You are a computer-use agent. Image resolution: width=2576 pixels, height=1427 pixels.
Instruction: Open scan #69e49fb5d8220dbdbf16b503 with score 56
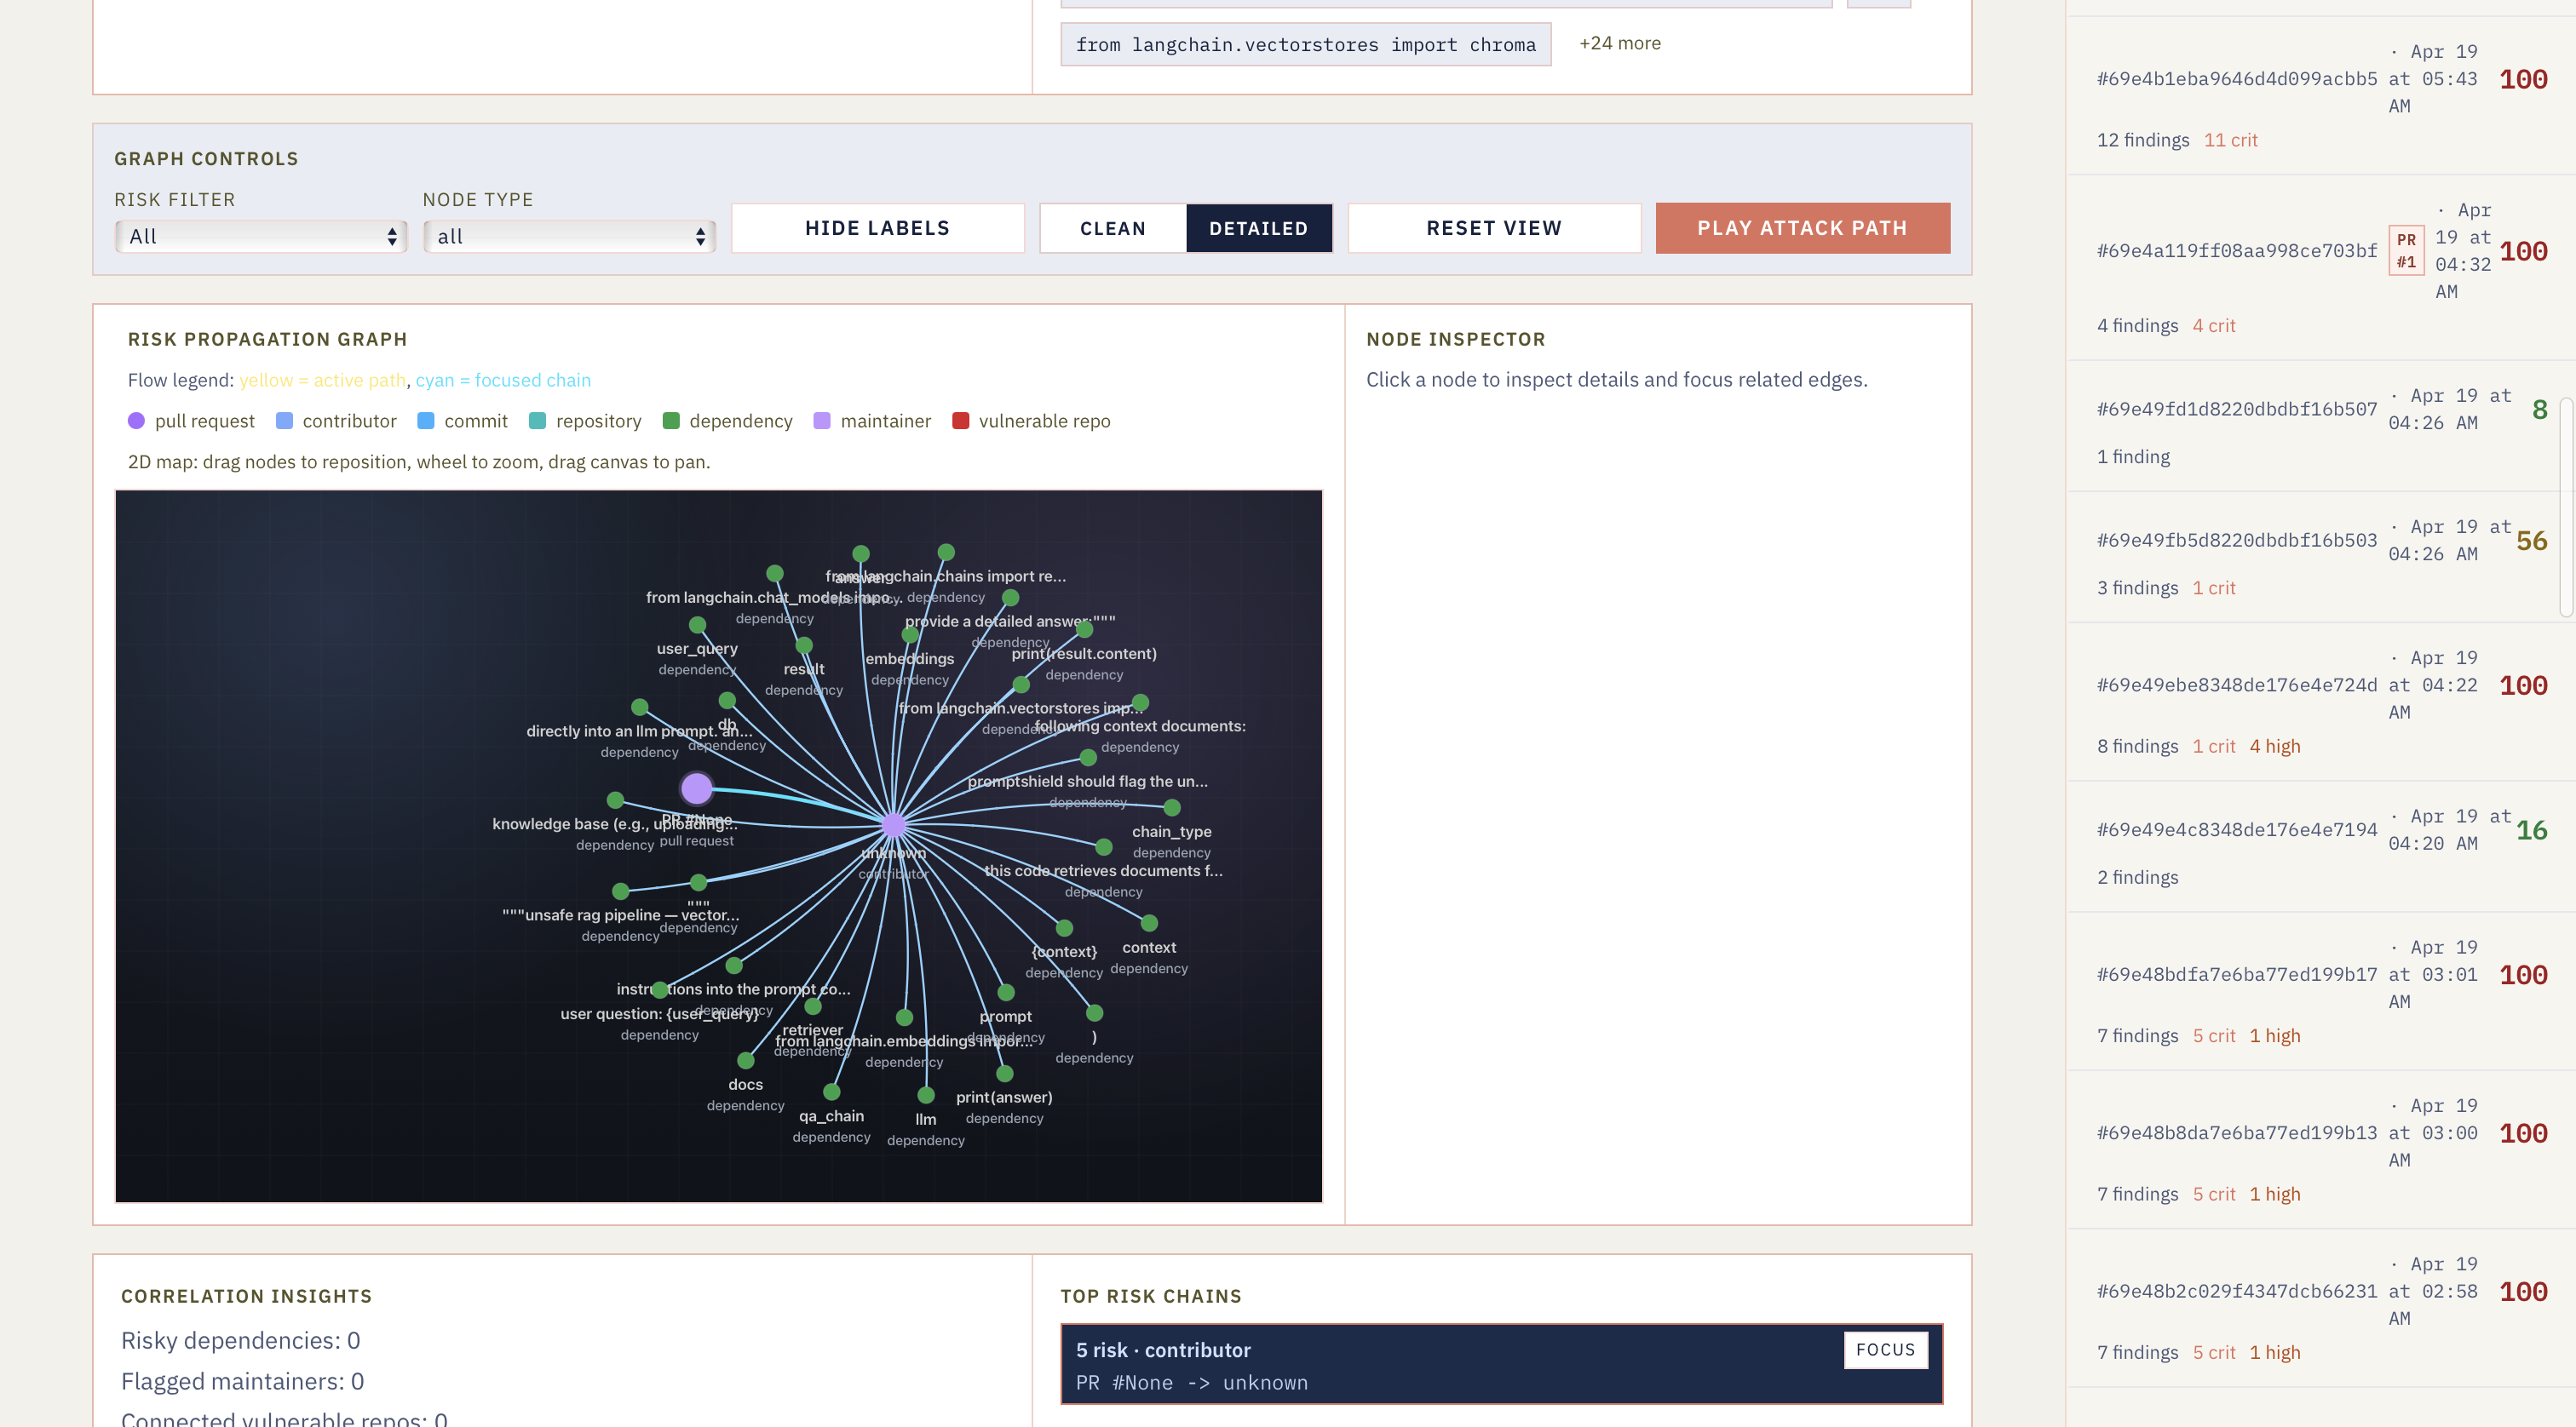(2236, 541)
